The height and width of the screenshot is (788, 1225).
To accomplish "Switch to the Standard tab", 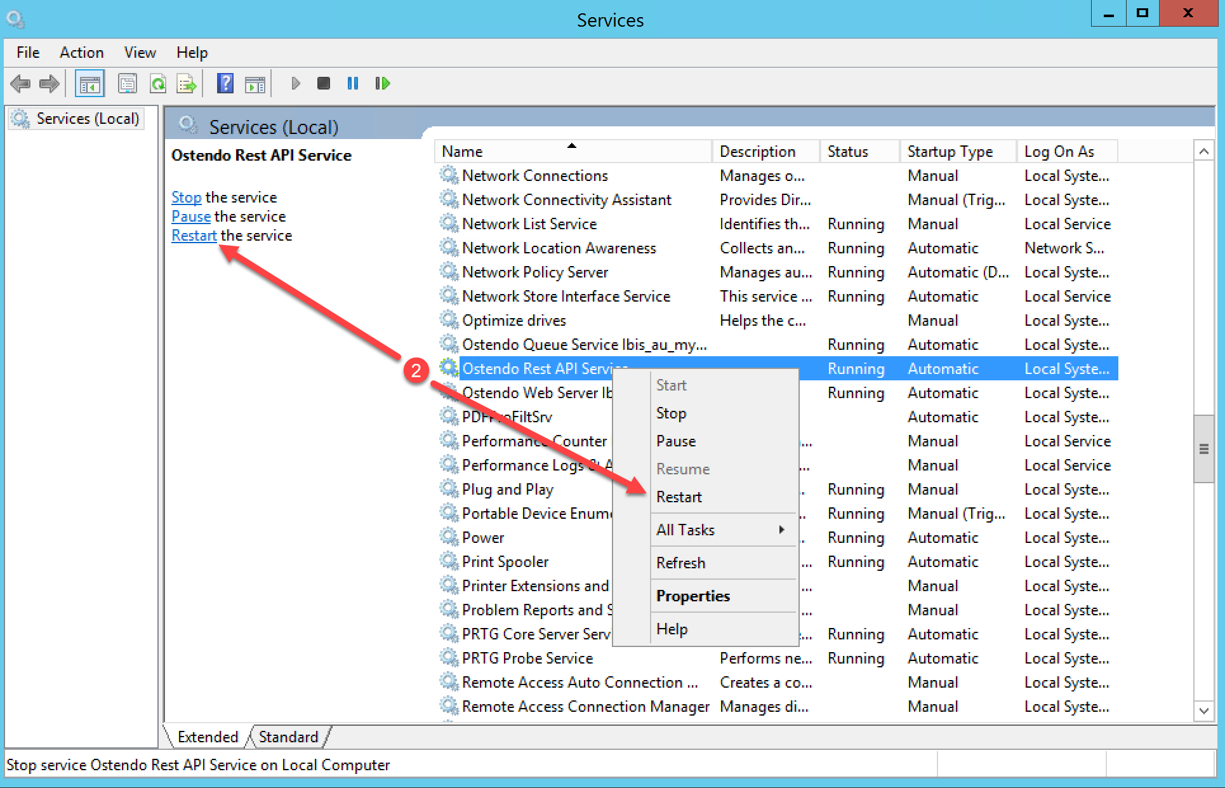I will (288, 737).
